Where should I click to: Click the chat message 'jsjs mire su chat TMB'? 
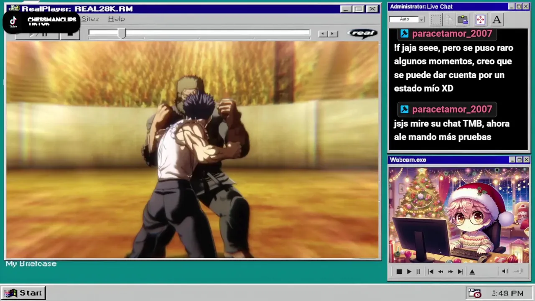(451, 130)
